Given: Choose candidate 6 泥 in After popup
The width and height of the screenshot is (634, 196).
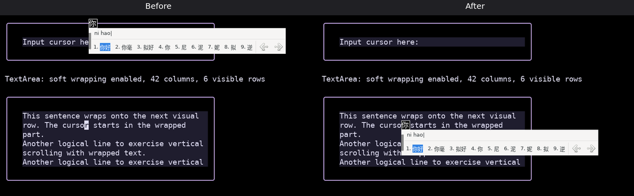Looking at the screenshot, I should pos(509,149).
